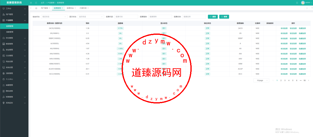The height and width of the screenshot is (137, 313).
Task: Click the 股票代码 input field
Action: tap(126, 17)
